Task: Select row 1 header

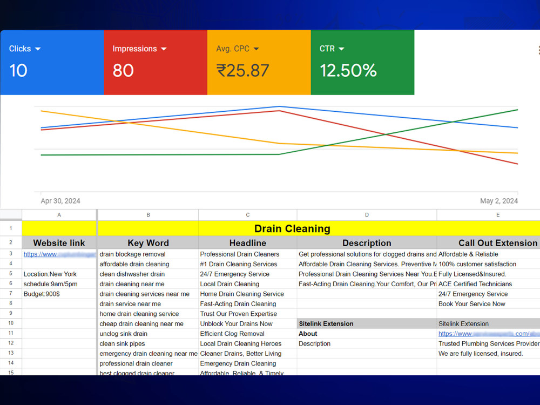Action: [x=11, y=228]
